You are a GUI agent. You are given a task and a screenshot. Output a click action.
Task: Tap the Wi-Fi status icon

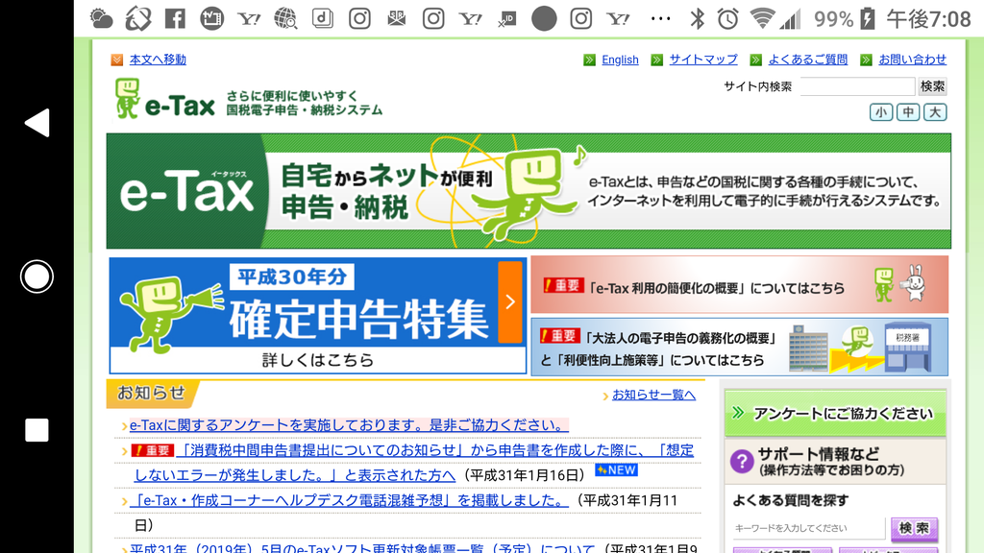coord(762,19)
